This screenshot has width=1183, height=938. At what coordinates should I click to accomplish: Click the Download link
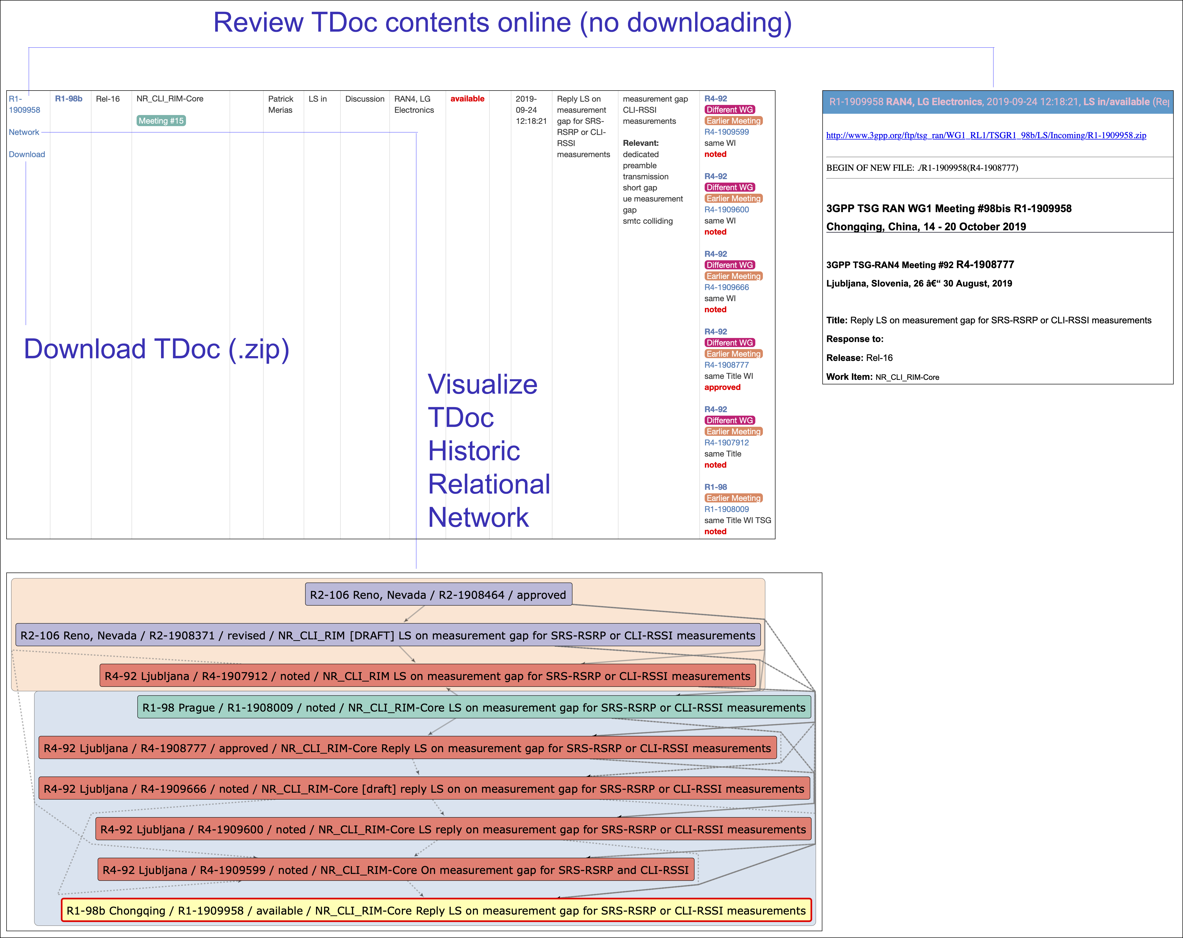click(x=26, y=154)
